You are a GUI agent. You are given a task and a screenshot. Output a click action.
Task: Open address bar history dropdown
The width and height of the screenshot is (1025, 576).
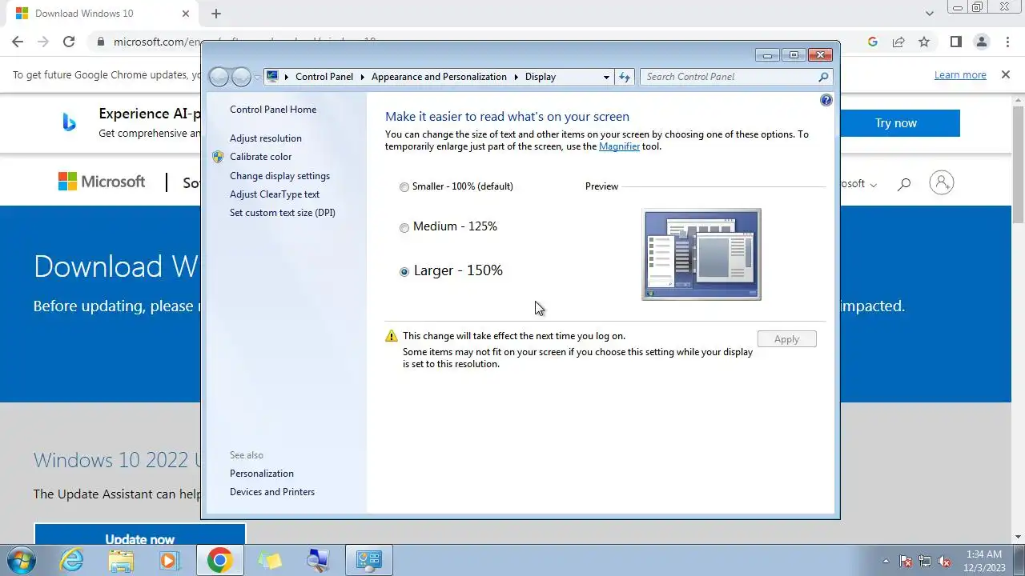pos(606,77)
